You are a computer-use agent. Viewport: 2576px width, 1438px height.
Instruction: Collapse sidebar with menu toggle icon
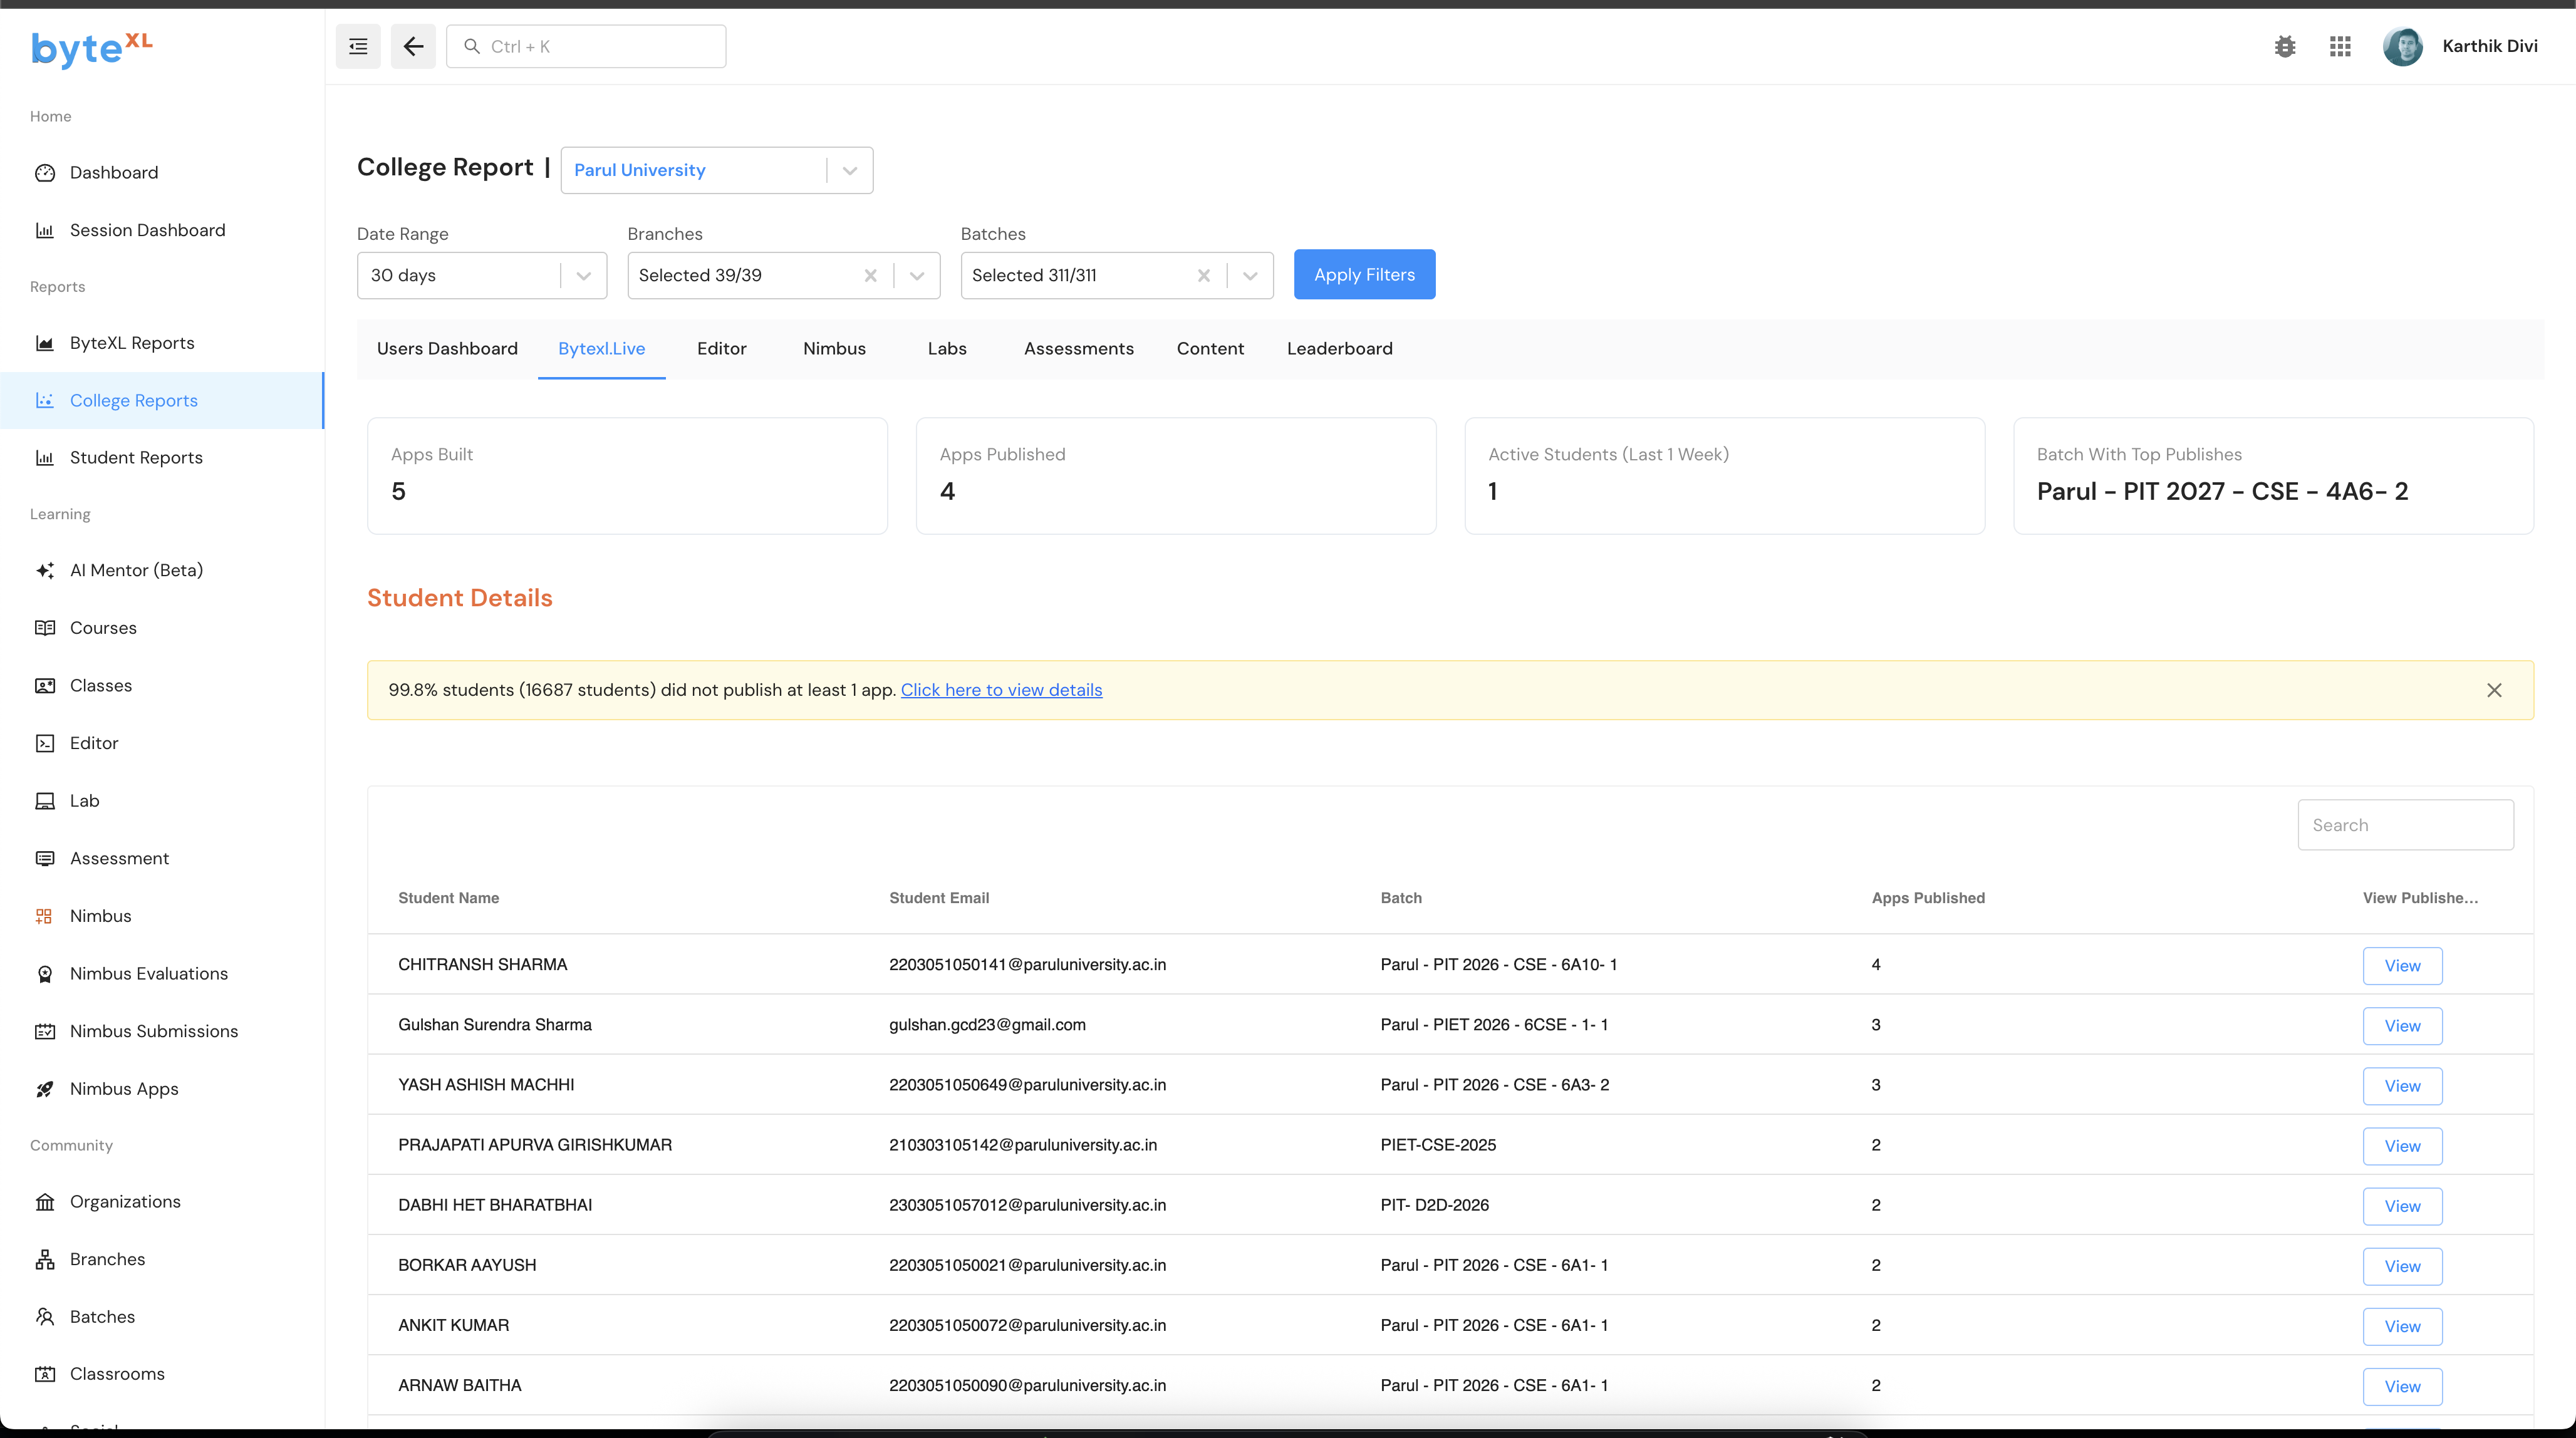point(358,46)
